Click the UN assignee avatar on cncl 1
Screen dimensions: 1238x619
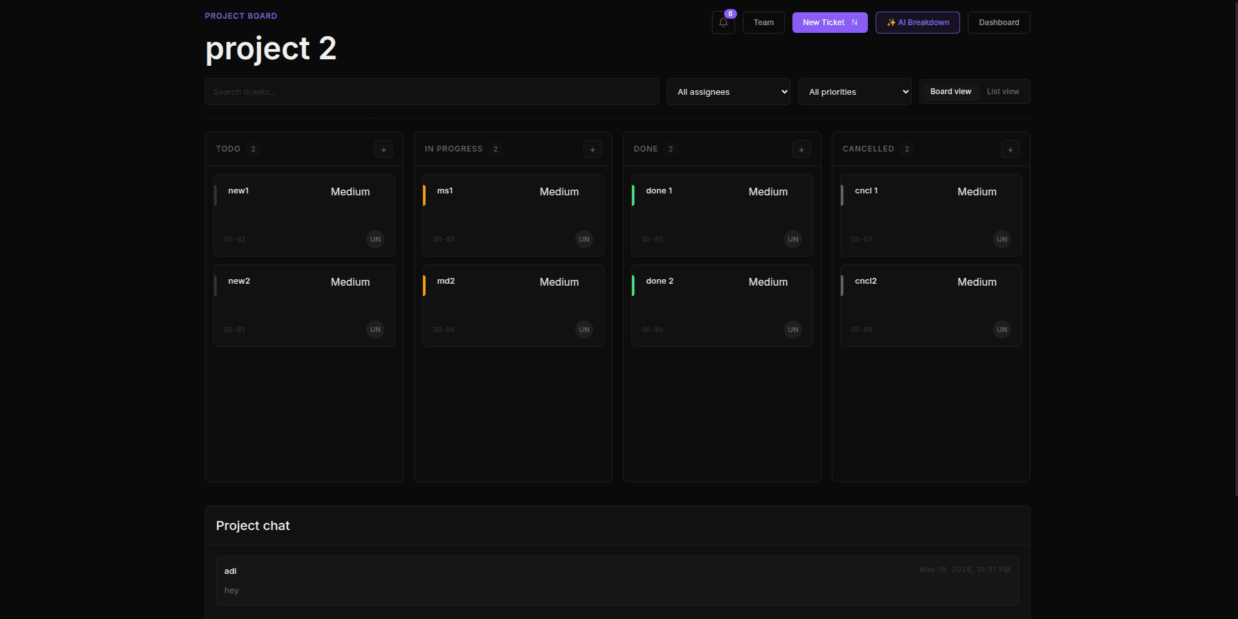coord(1002,239)
